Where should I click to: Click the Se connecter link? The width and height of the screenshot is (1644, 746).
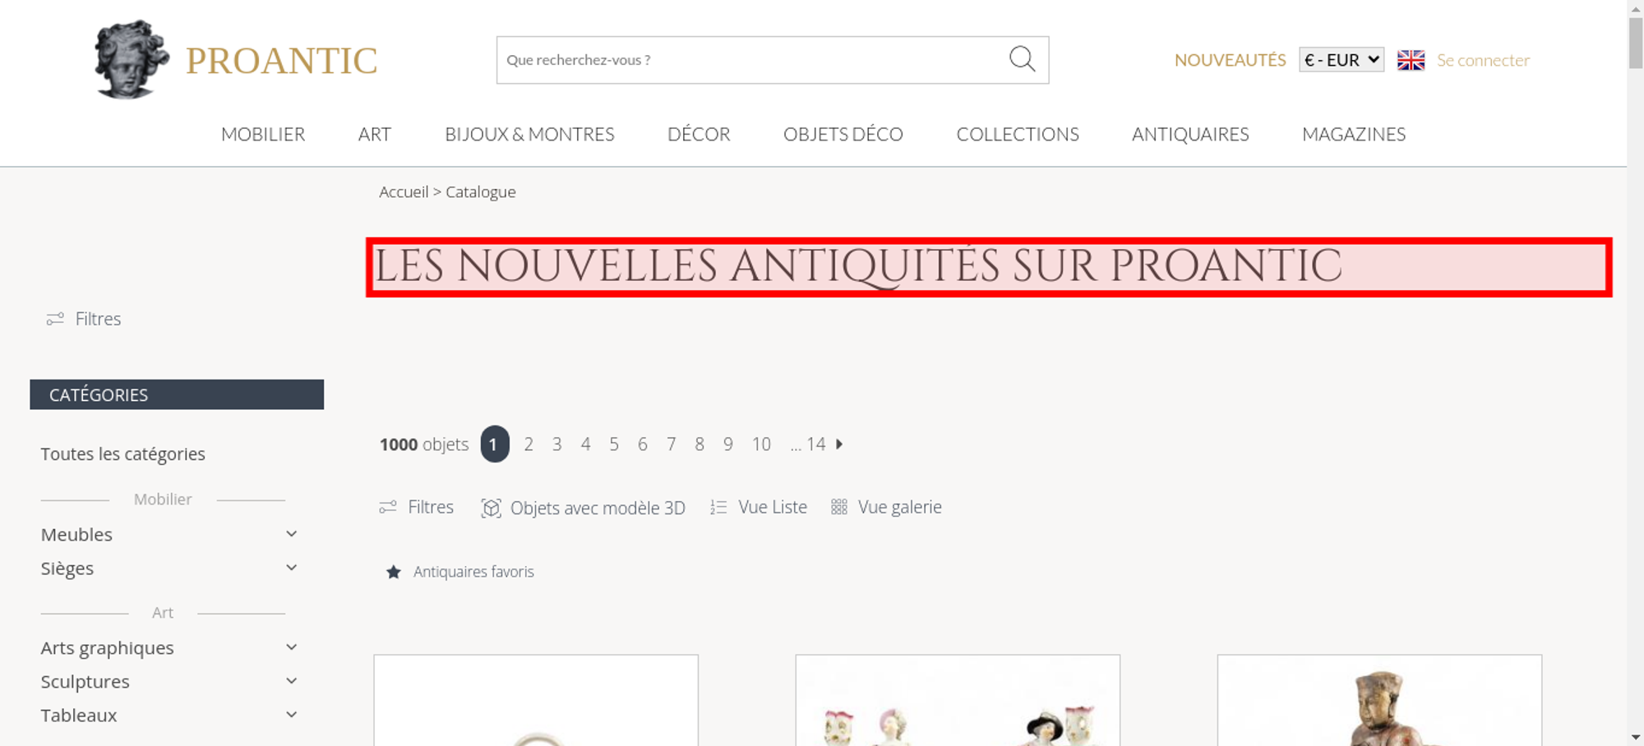1483,60
